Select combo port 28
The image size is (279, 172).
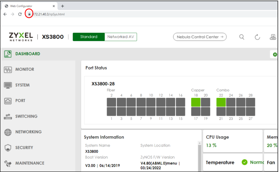tap(250, 102)
